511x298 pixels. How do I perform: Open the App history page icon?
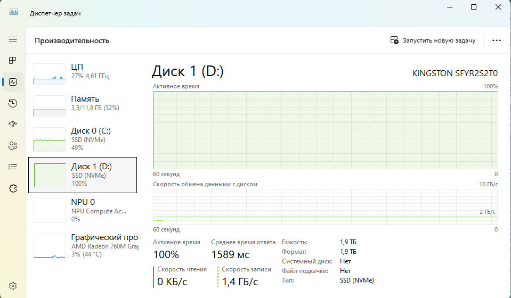pos(13,103)
